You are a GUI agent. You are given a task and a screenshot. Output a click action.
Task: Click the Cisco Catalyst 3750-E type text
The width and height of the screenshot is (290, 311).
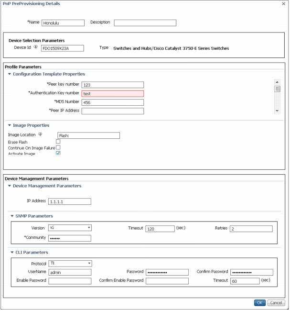point(171,48)
